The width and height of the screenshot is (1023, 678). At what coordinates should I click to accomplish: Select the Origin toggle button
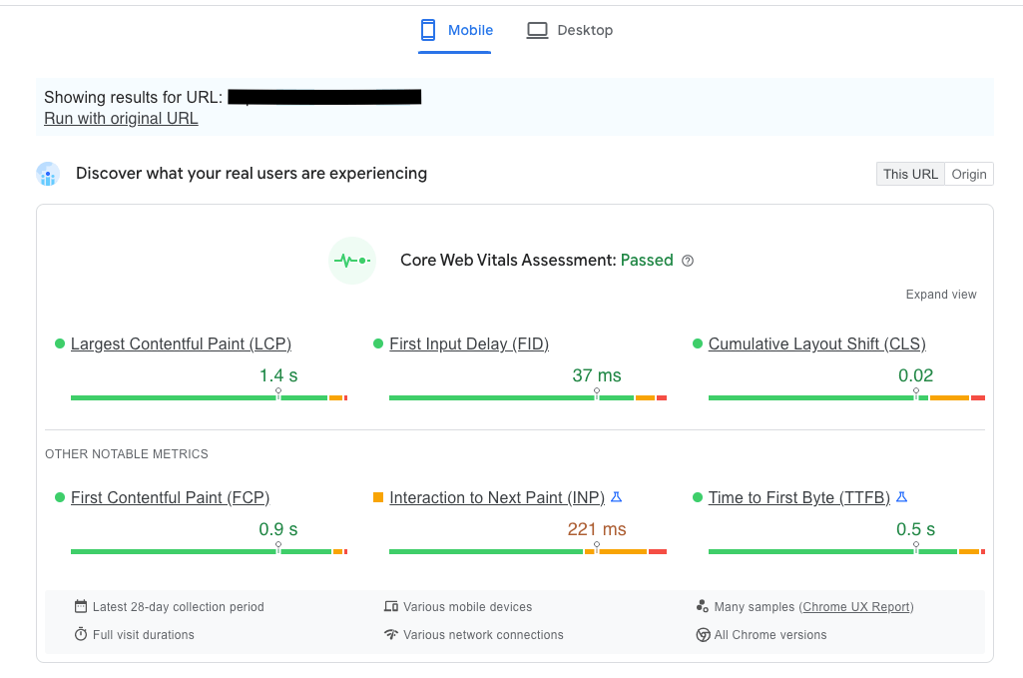point(969,174)
